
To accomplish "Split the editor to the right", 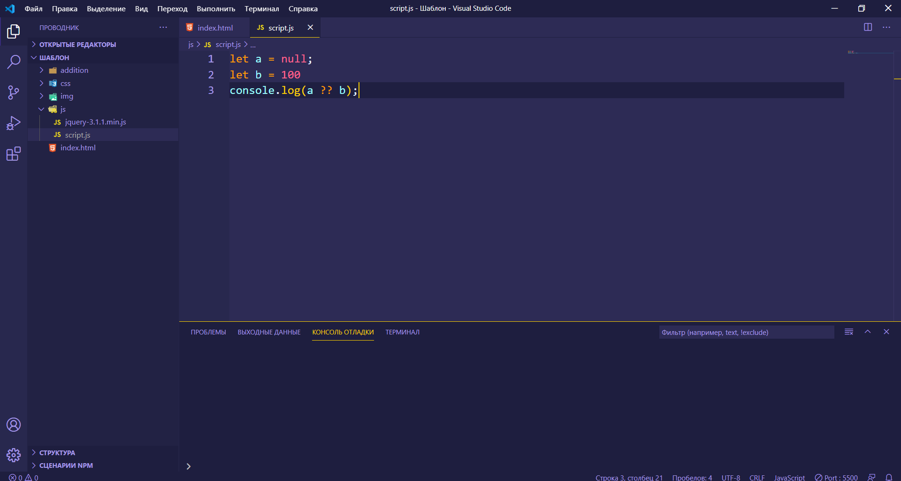I will click(x=868, y=27).
